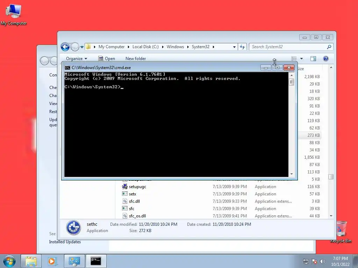
Task: Select My Computer in the breadcrumb path
Action: click(x=112, y=47)
